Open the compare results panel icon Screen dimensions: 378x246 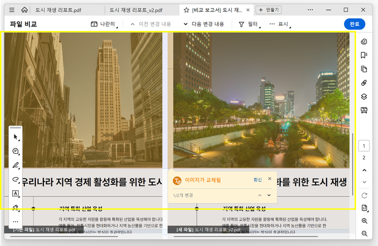(x=364, y=110)
